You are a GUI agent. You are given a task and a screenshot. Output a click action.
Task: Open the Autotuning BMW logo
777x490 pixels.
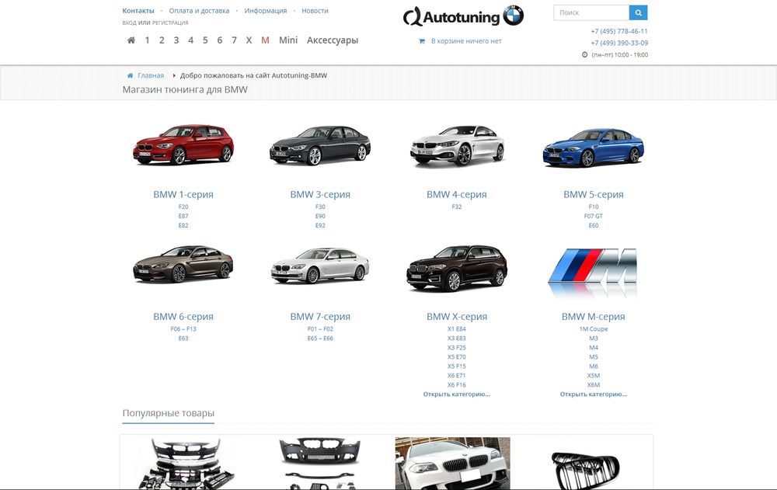coord(463,16)
